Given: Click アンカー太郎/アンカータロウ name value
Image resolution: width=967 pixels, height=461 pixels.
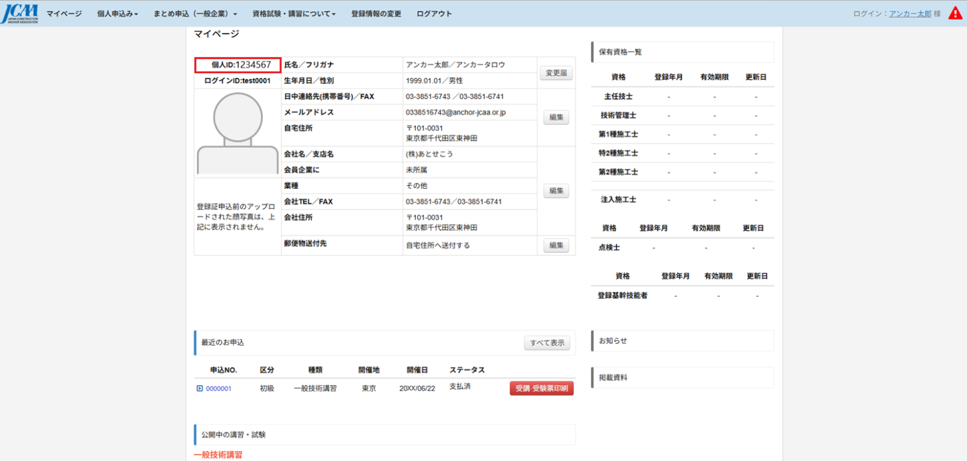Looking at the screenshot, I should 455,65.
